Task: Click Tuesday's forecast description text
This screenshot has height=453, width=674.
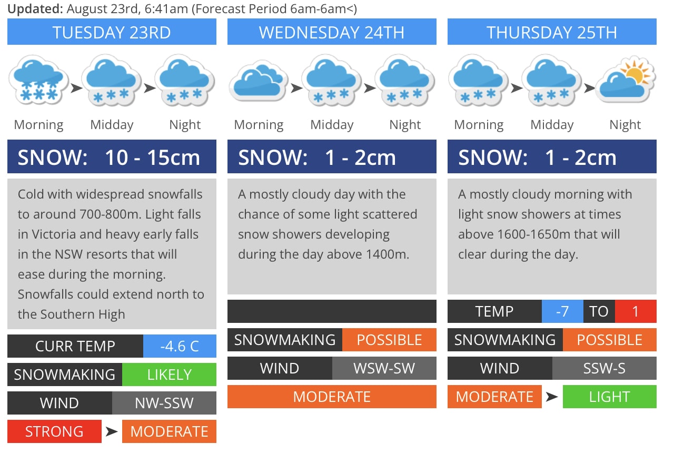Action: (x=112, y=254)
